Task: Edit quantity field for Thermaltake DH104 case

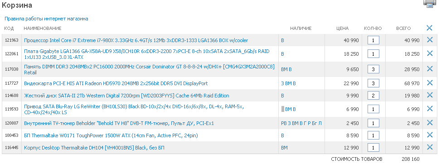Action: pyautogui.click(x=373, y=147)
